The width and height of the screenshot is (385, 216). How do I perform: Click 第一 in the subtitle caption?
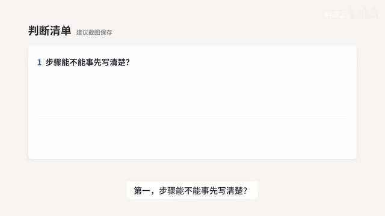click(x=142, y=190)
